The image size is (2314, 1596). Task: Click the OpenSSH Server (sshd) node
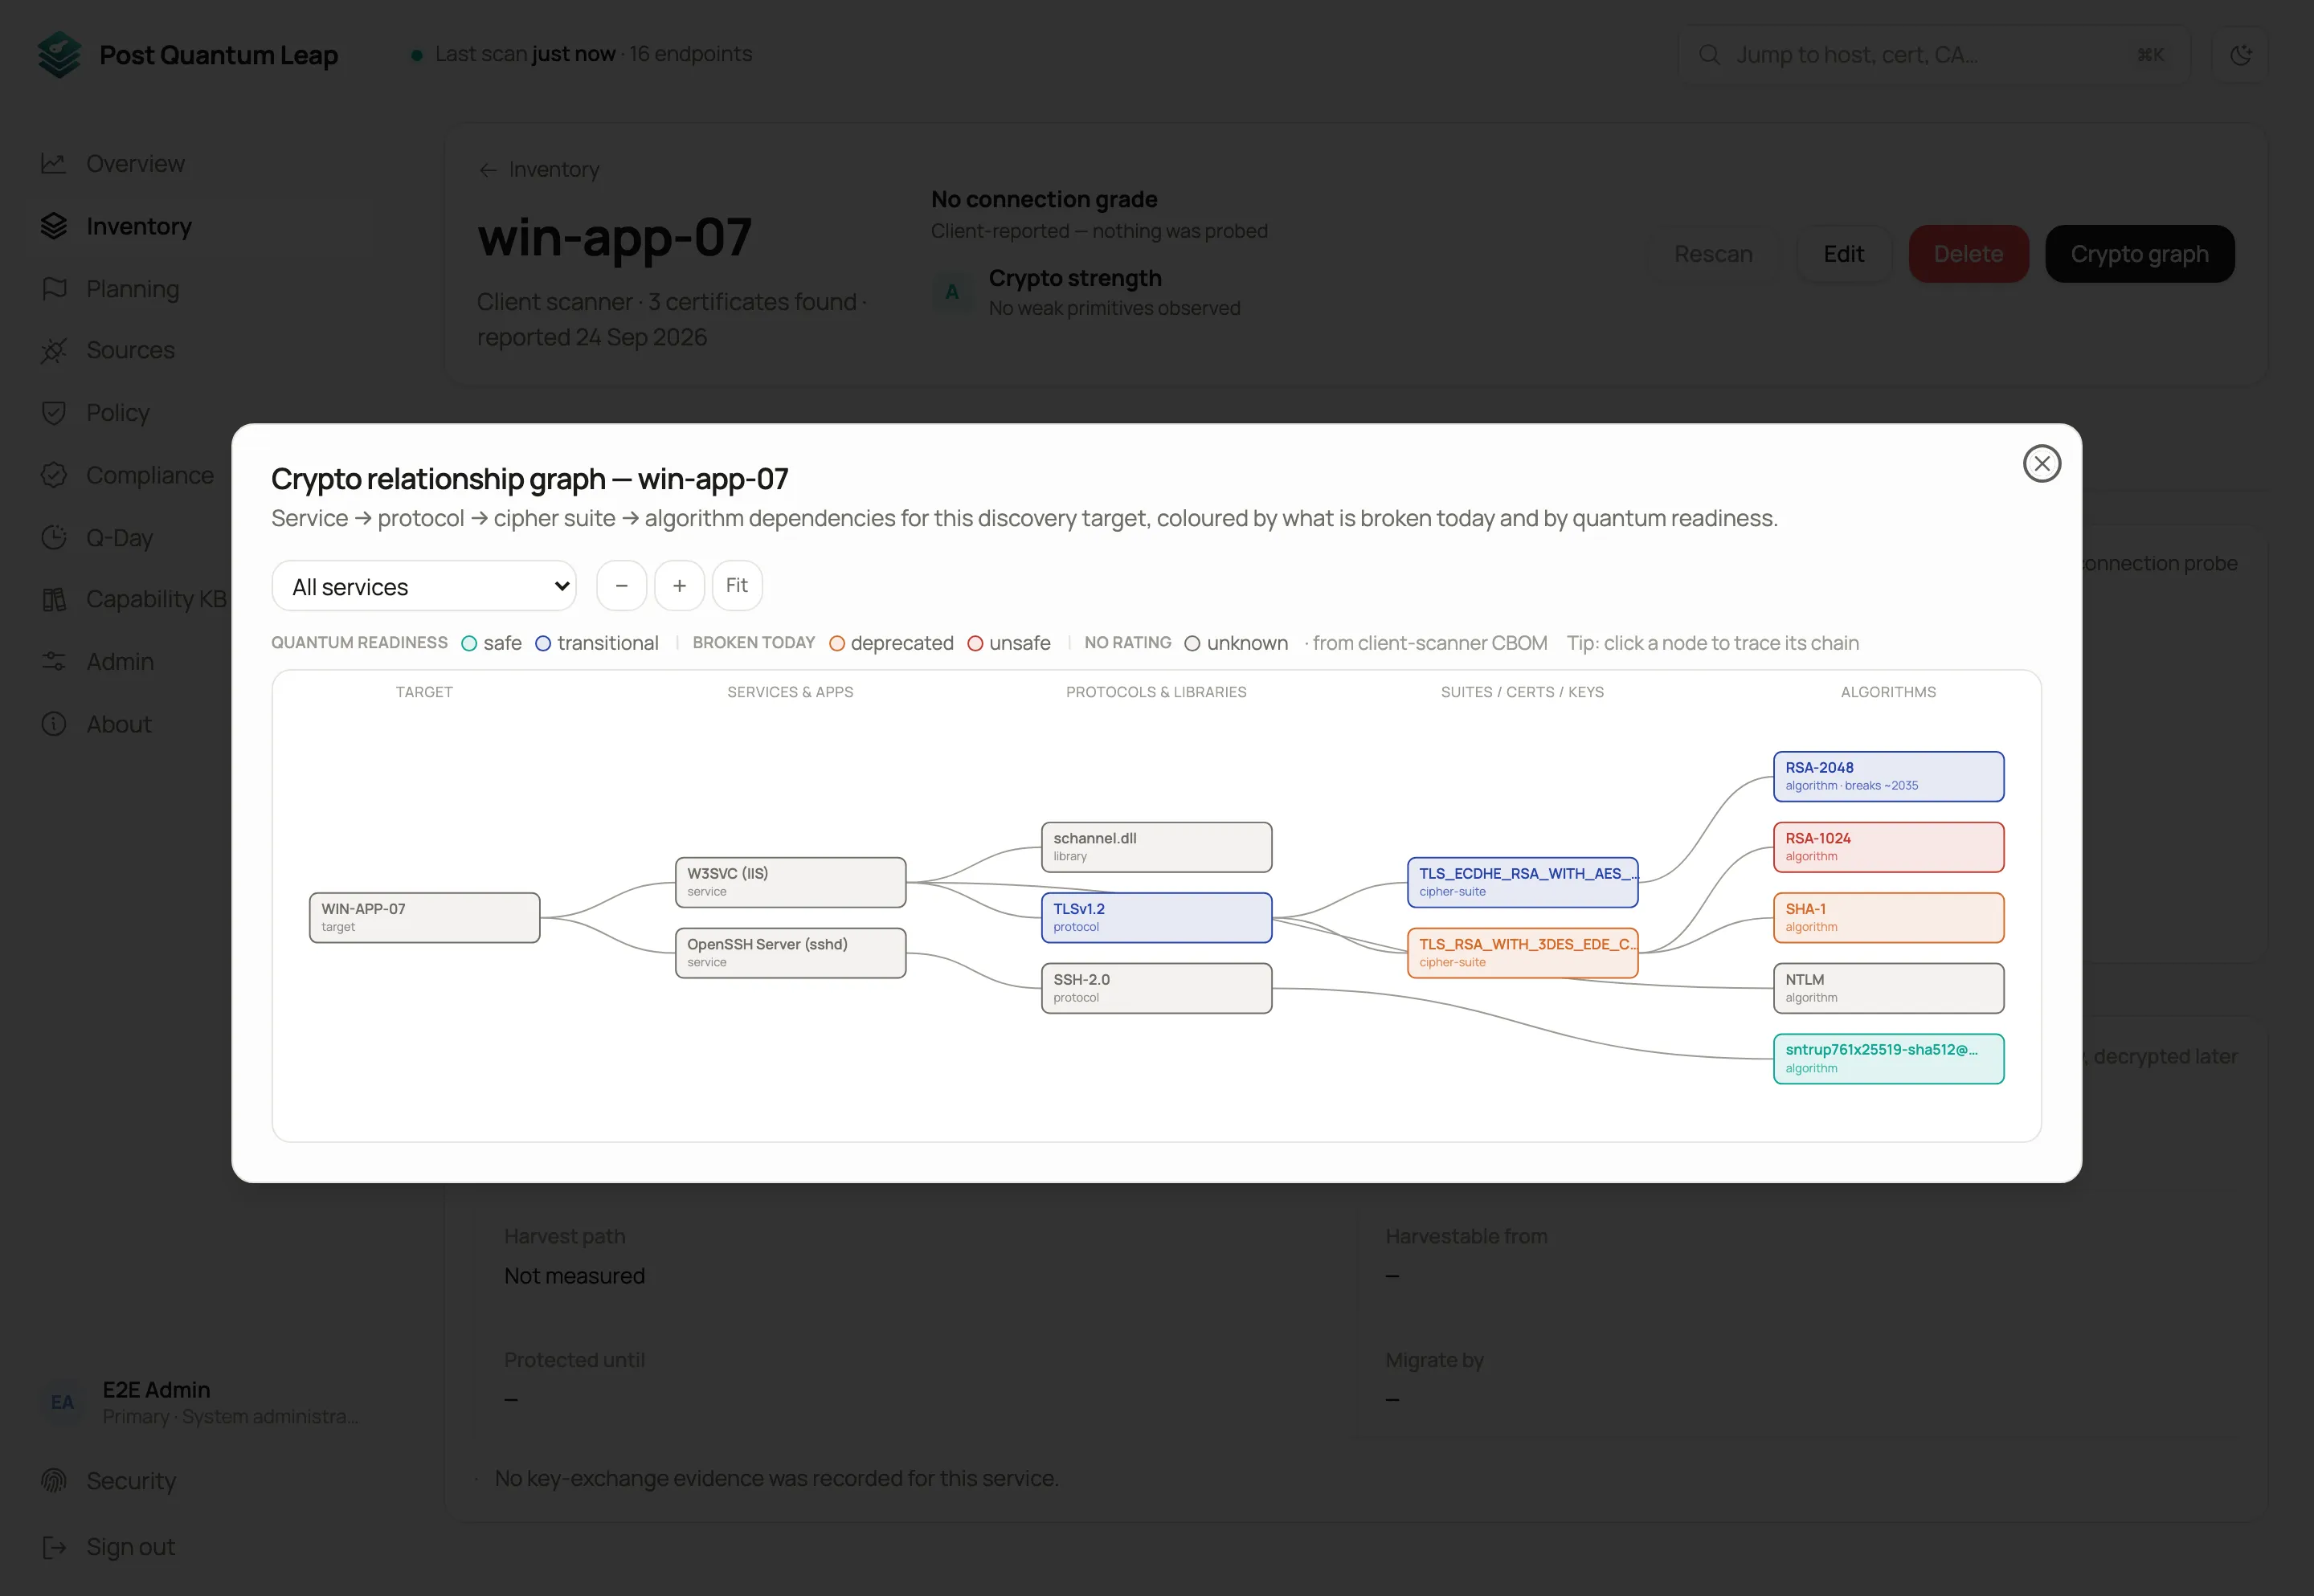[x=790, y=952]
